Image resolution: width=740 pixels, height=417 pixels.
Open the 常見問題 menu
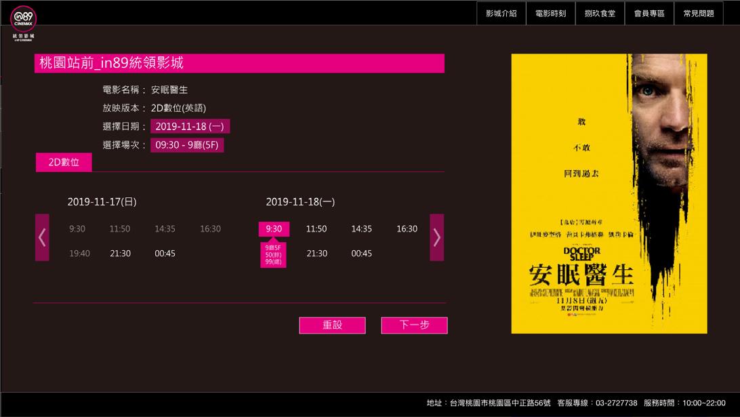coord(699,14)
